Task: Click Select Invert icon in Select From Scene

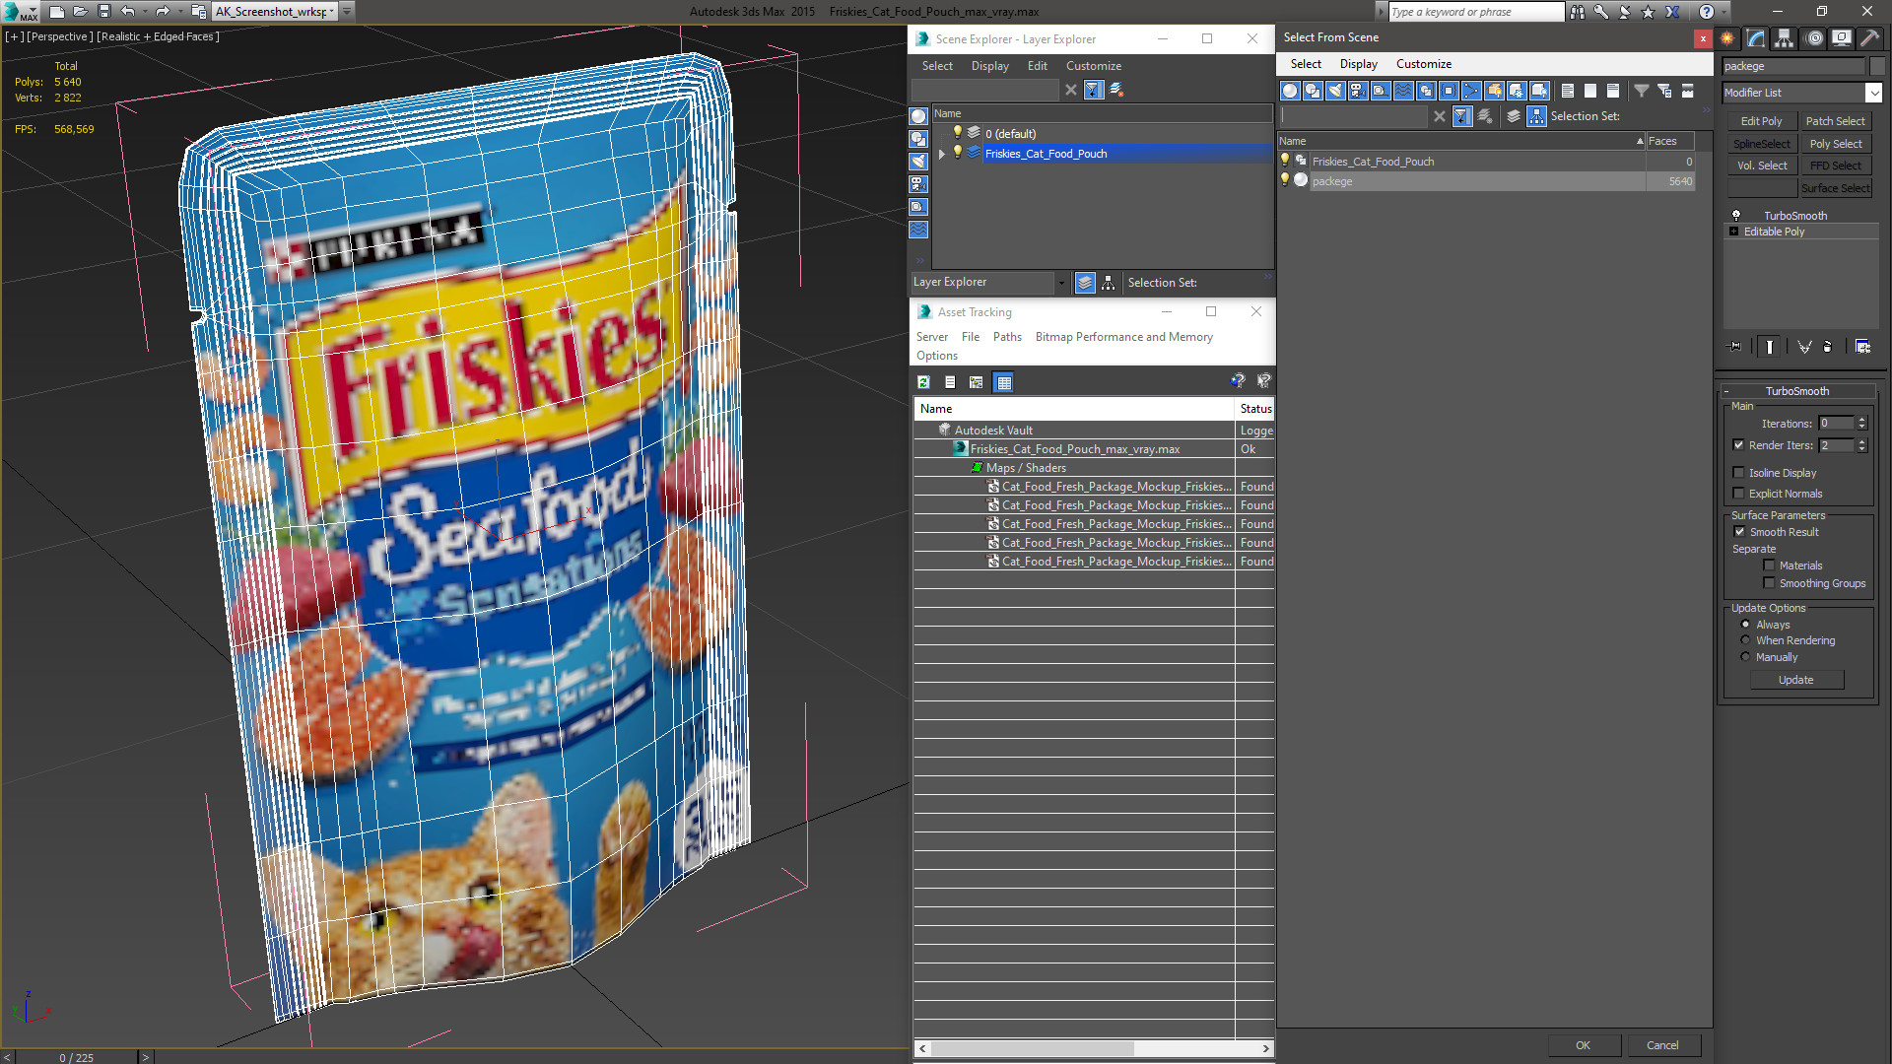Action: point(1613,91)
